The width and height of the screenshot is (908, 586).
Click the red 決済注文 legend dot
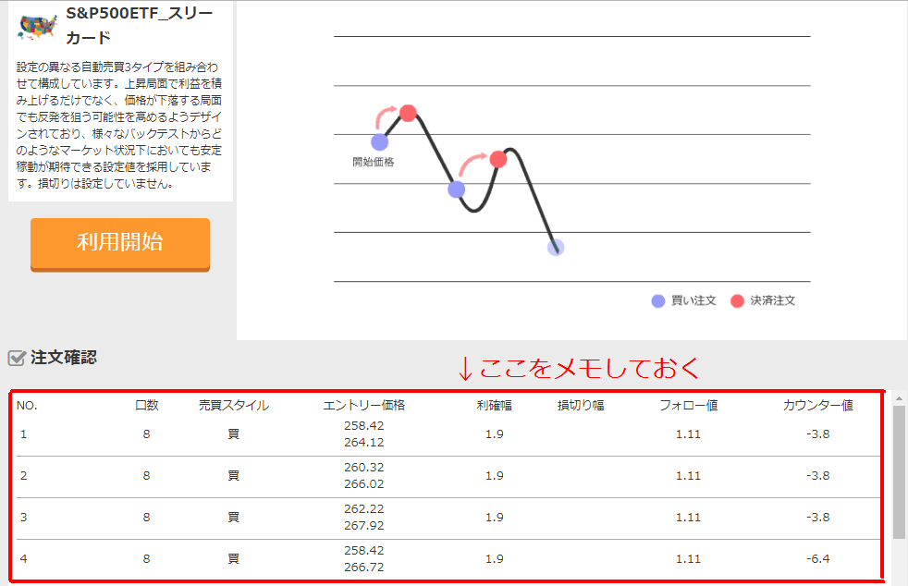tap(737, 301)
